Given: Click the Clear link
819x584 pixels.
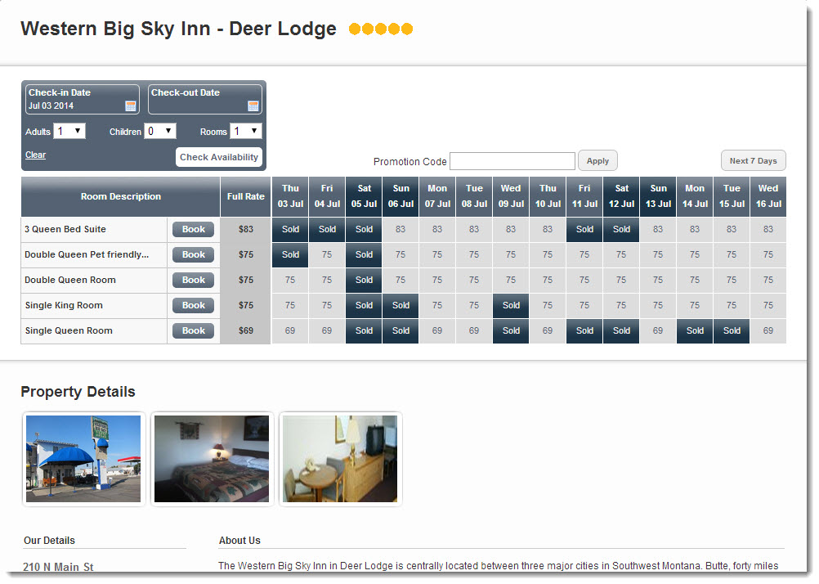Looking at the screenshot, I should click(35, 155).
